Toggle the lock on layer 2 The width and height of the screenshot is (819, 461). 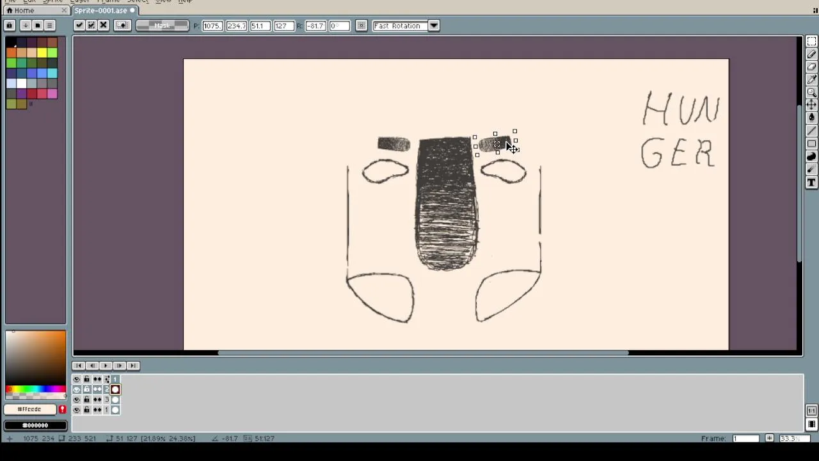click(87, 389)
